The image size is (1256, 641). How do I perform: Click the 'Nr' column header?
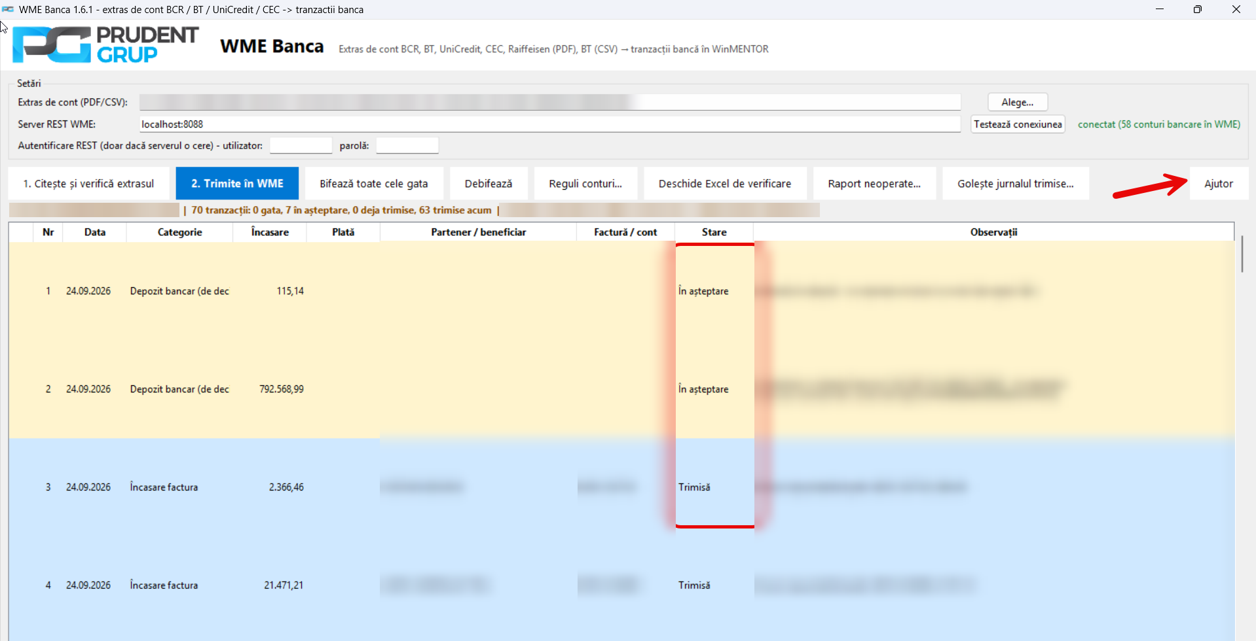pyautogui.click(x=48, y=232)
